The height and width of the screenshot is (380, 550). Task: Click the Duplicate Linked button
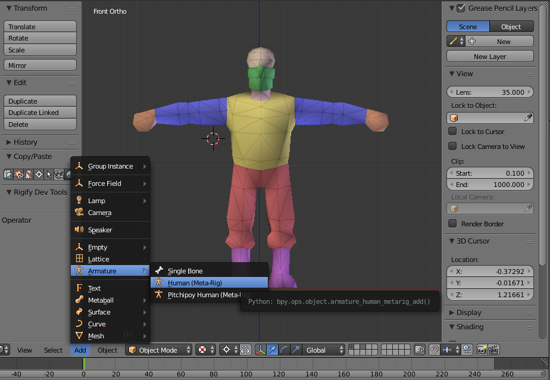coord(40,113)
